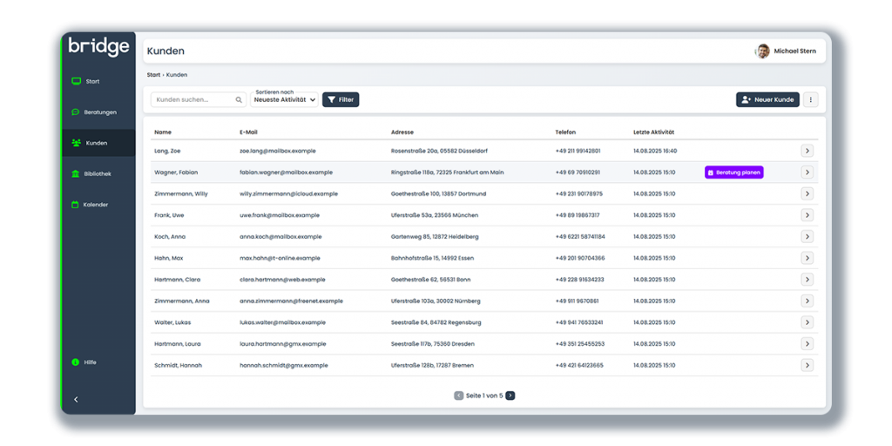Open the Sortieren nach dropdown
Viewport: 892px width, 446px height.
point(284,99)
